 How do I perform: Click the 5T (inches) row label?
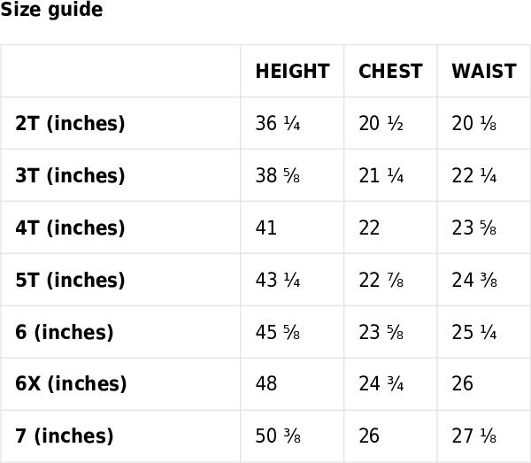click(70, 280)
